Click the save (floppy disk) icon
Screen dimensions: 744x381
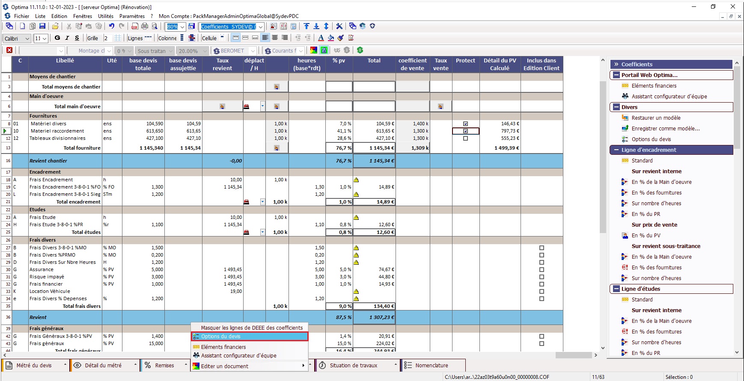coord(42,26)
